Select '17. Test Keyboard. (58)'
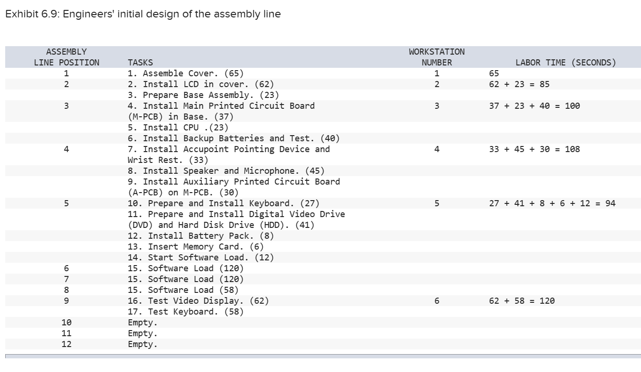The image size is (641, 372). 186,312
